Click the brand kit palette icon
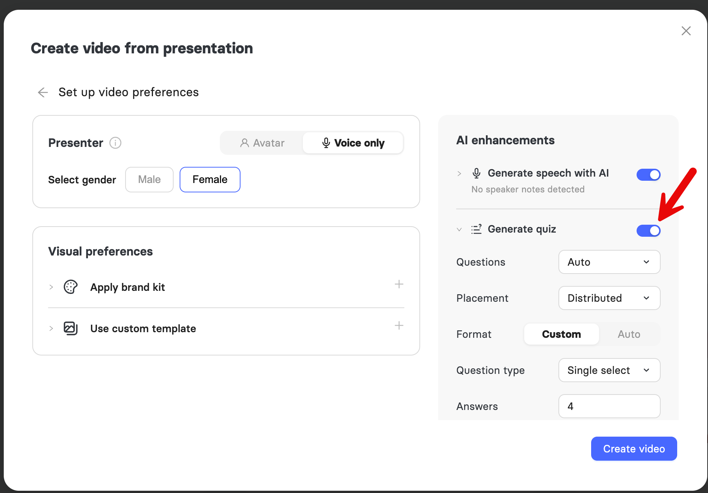The image size is (708, 493). pos(71,287)
